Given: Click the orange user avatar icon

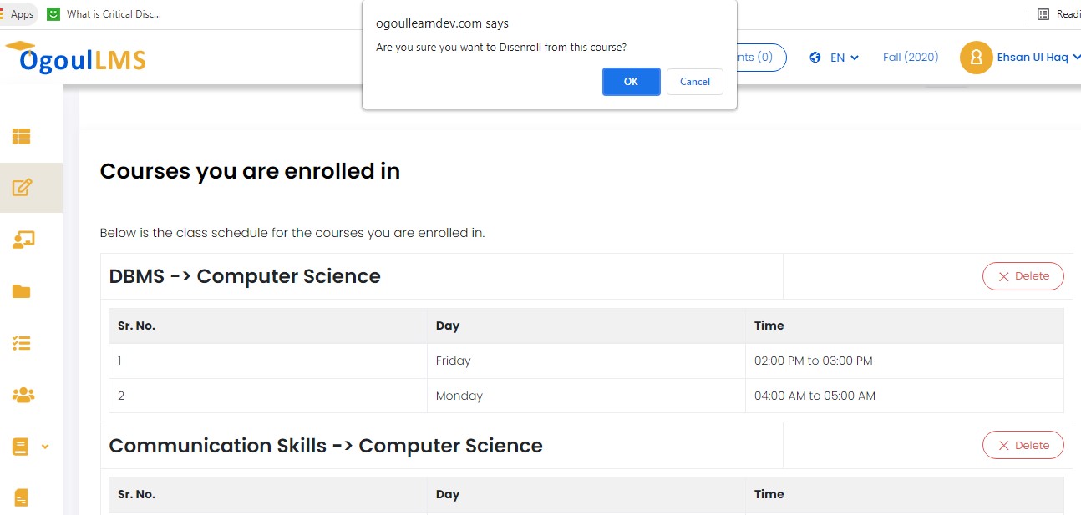Looking at the screenshot, I should pos(976,58).
